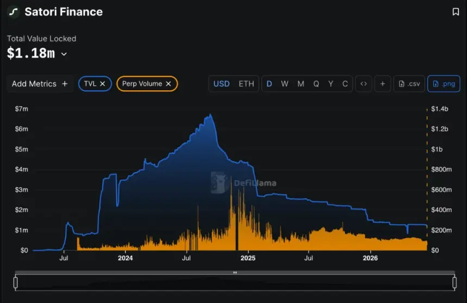Click the $7m label on the left axis
The width and height of the screenshot is (467, 303).
coord(21,109)
